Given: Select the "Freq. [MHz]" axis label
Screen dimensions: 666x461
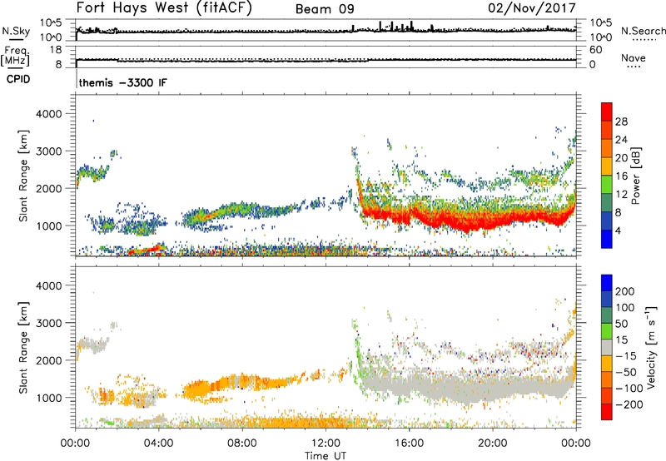Looking at the screenshot, I should [x=15, y=56].
